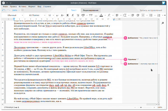Click the MyOffice logo in the title bar
Viewport: 168px width, 111px height.
click(164, 3)
